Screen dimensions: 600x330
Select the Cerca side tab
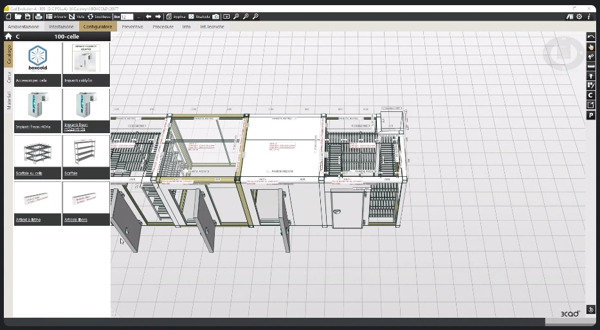pos(9,78)
